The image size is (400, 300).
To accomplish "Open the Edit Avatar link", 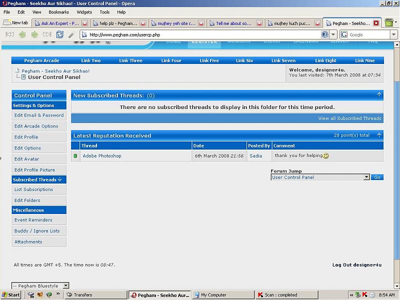I will [x=26, y=159].
